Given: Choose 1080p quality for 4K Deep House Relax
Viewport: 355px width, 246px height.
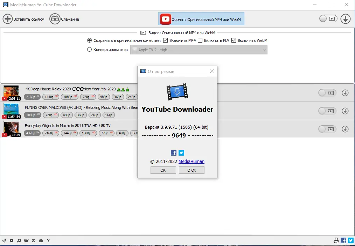Looking at the screenshot, I should coord(69,97).
